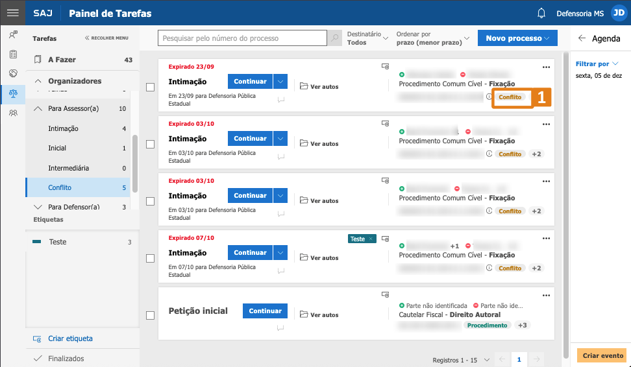Image resolution: width=631 pixels, height=367 pixels.
Task: Click the back arrow beside Agenda
Action: tap(582, 38)
